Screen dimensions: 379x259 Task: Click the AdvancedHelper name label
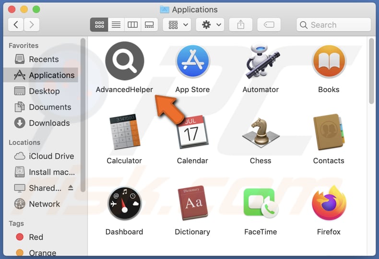124,90
